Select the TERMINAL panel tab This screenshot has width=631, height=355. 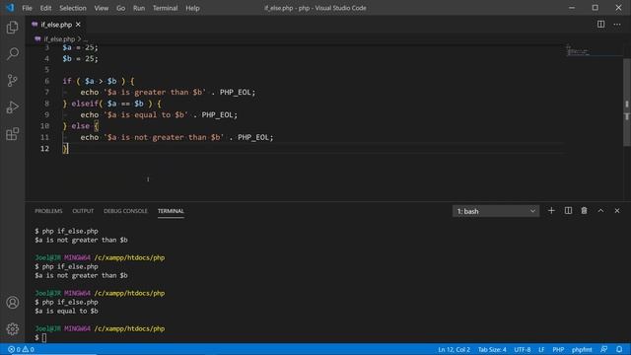tap(171, 211)
